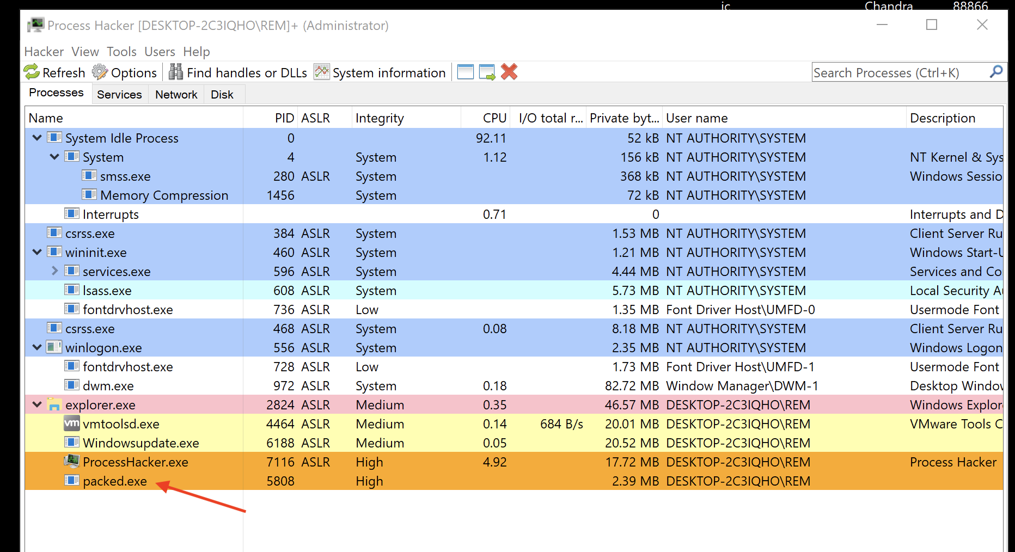Click the Refresh toolbar icon
Image resolution: width=1015 pixels, height=552 pixels.
coord(32,72)
